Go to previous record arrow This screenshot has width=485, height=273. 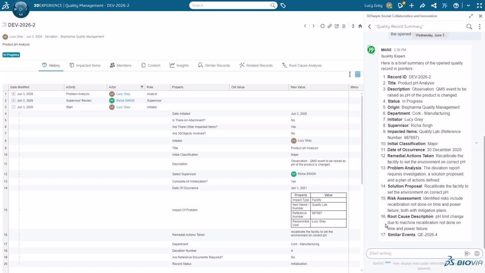305,26
